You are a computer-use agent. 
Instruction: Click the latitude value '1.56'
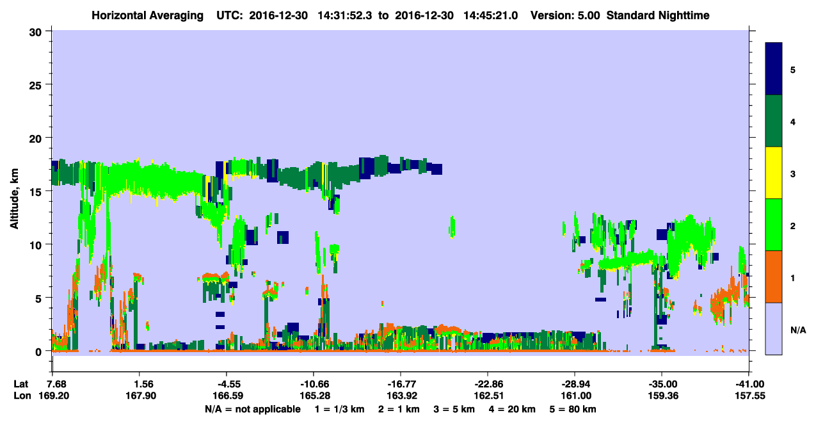(x=140, y=384)
